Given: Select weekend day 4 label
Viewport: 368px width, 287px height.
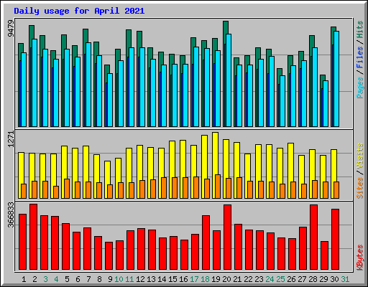Looking at the screenshot, I should (56, 279).
